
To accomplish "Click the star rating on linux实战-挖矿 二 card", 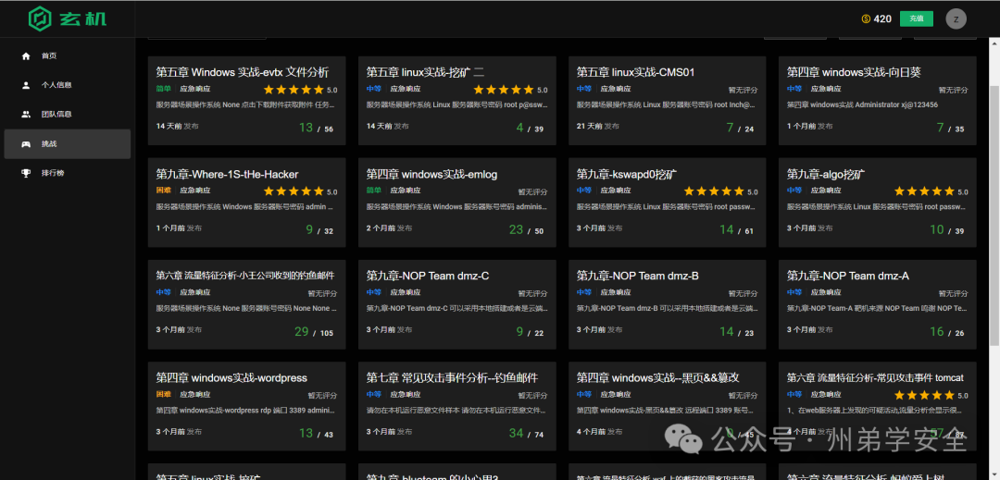I will [x=504, y=90].
